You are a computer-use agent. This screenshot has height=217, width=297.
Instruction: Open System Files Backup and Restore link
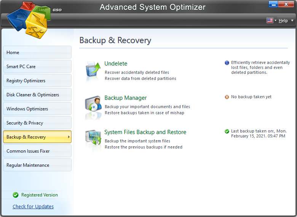pos(145,132)
